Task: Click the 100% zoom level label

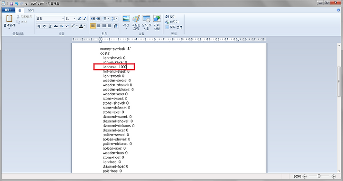Action: (297, 176)
